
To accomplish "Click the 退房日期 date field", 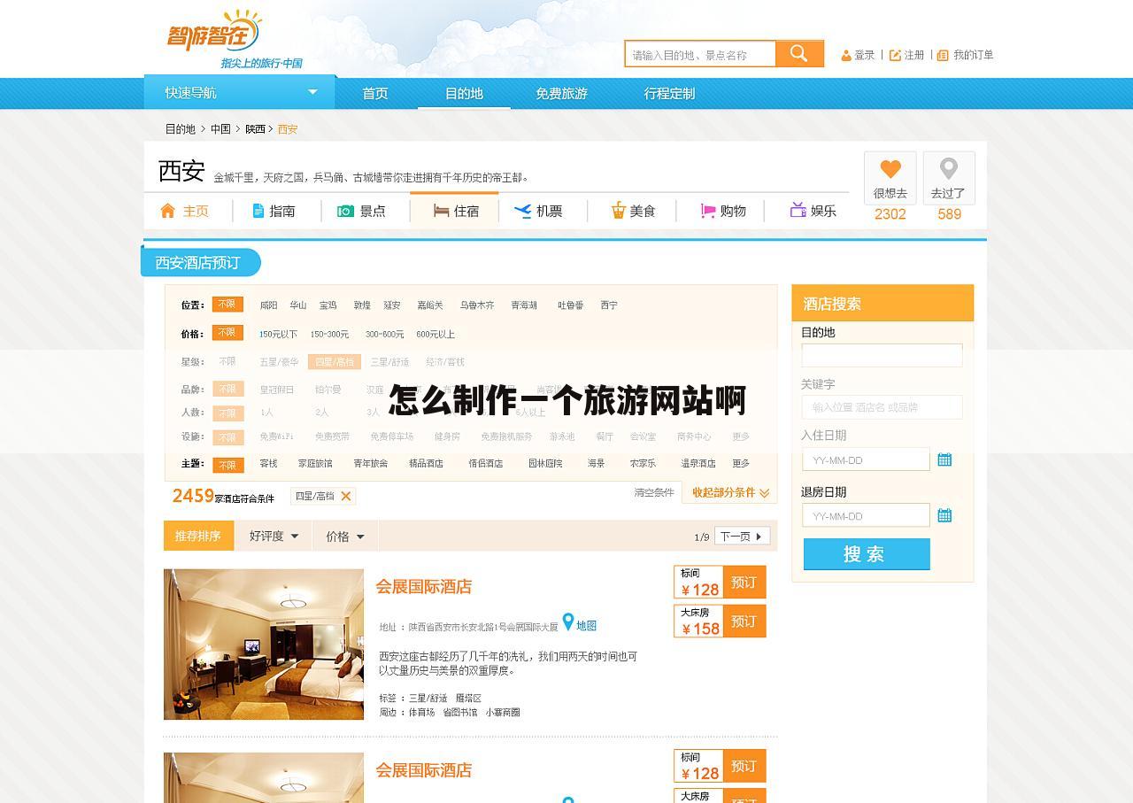I will [x=866, y=515].
